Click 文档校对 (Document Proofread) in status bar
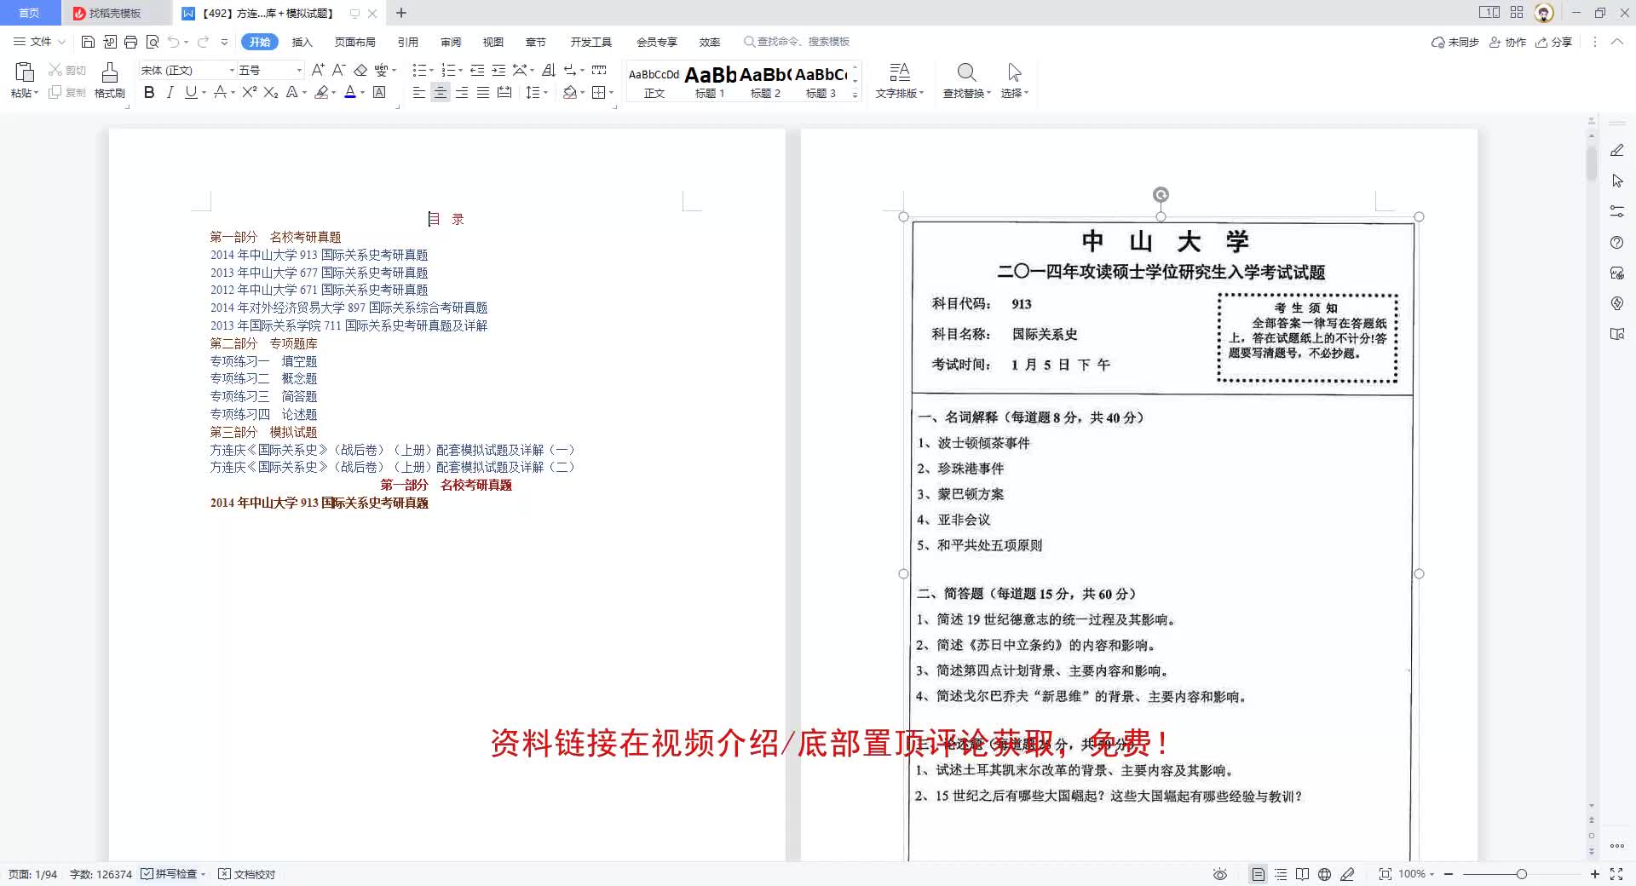This screenshot has height=886, width=1636. click(x=247, y=874)
